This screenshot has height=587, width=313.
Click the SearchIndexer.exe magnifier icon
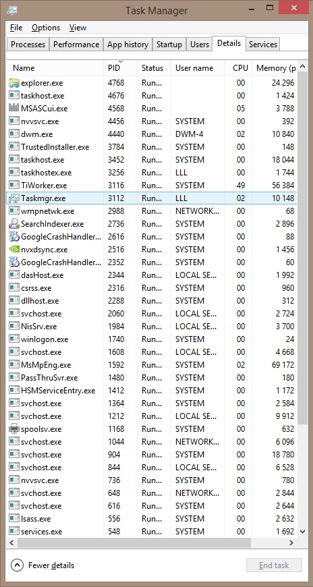[14, 223]
